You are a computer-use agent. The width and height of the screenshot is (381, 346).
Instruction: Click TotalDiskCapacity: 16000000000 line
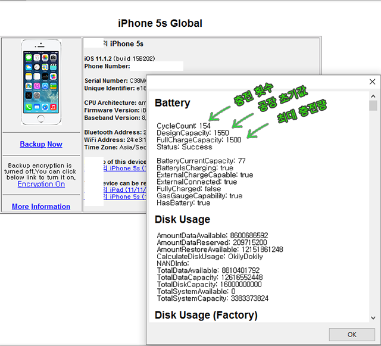pos(209,285)
